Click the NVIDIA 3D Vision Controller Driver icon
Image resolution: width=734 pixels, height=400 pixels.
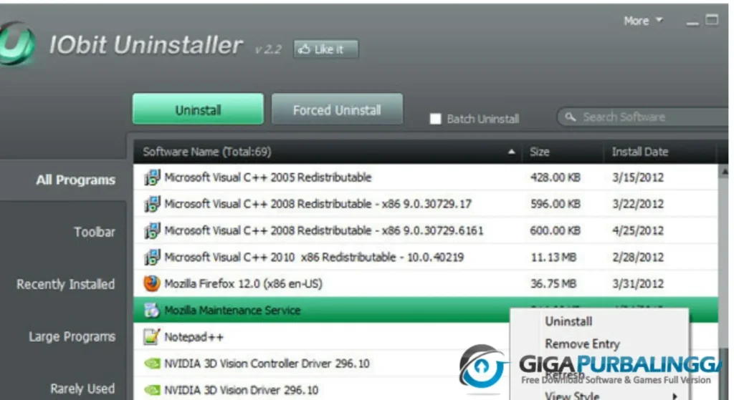pos(152,364)
